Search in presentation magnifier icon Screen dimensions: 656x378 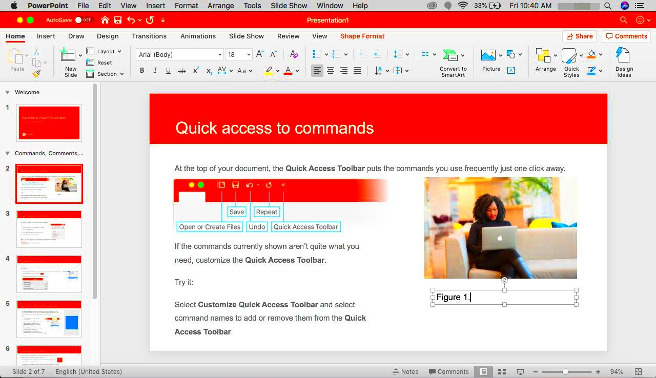coord(623,20)
